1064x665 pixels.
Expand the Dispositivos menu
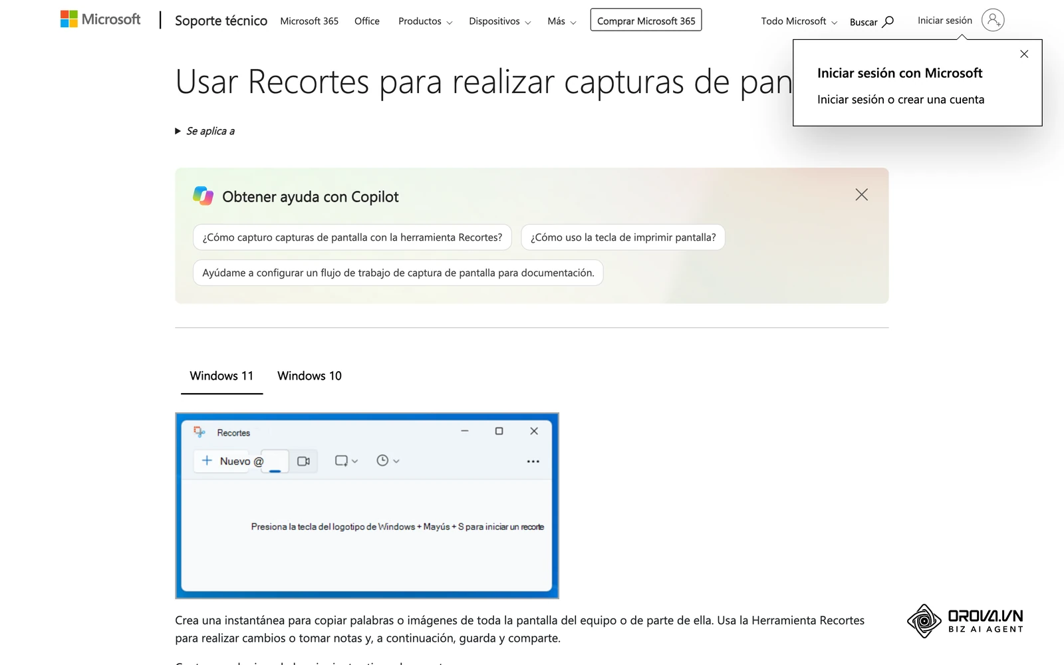pos(499,21)
